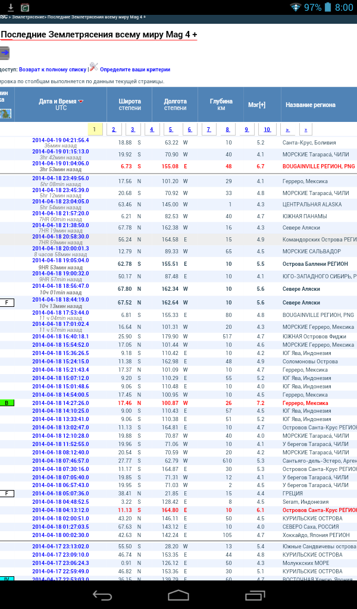Tap the green B badge beside the Guerrero 7.2 quake
This screenshot has width=357, height=609.
[x=7, y=403]
